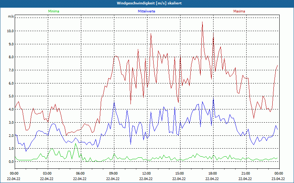Click the 15:00 time label
The height and width of the screenshot is (183, 294).
click(180, 173)
